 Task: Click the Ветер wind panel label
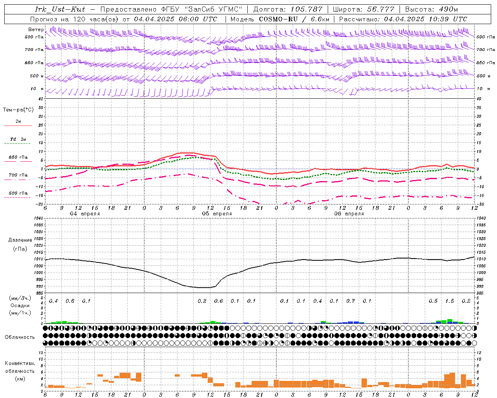pyautogui.click(x=36, y=30)
